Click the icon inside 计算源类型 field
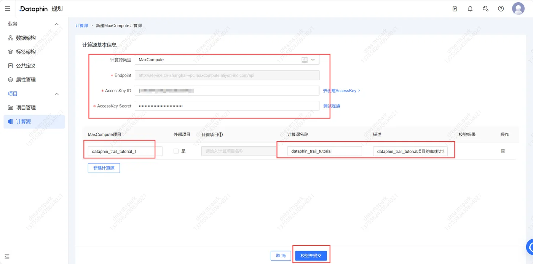The image size is (533, 264). click(305, 60)
